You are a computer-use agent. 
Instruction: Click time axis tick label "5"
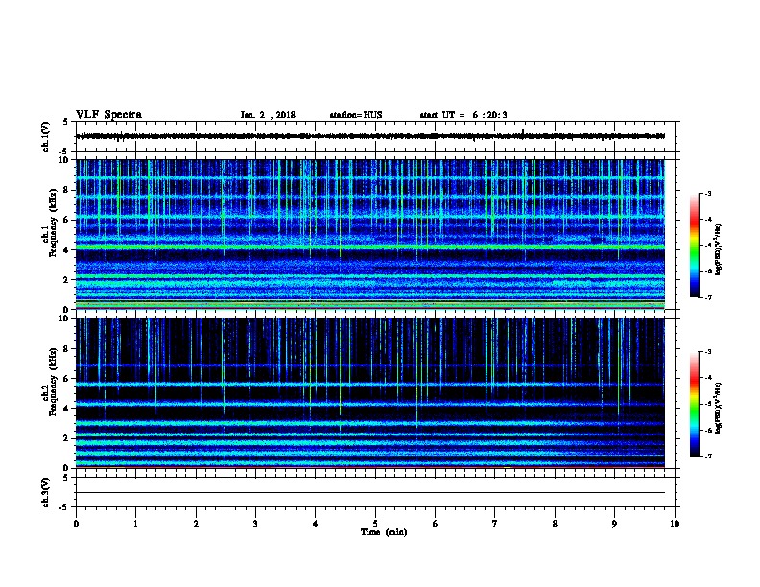pos(375,523)
